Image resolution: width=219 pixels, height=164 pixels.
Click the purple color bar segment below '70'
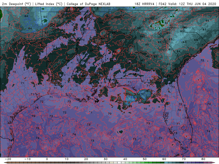coord(186,163)
